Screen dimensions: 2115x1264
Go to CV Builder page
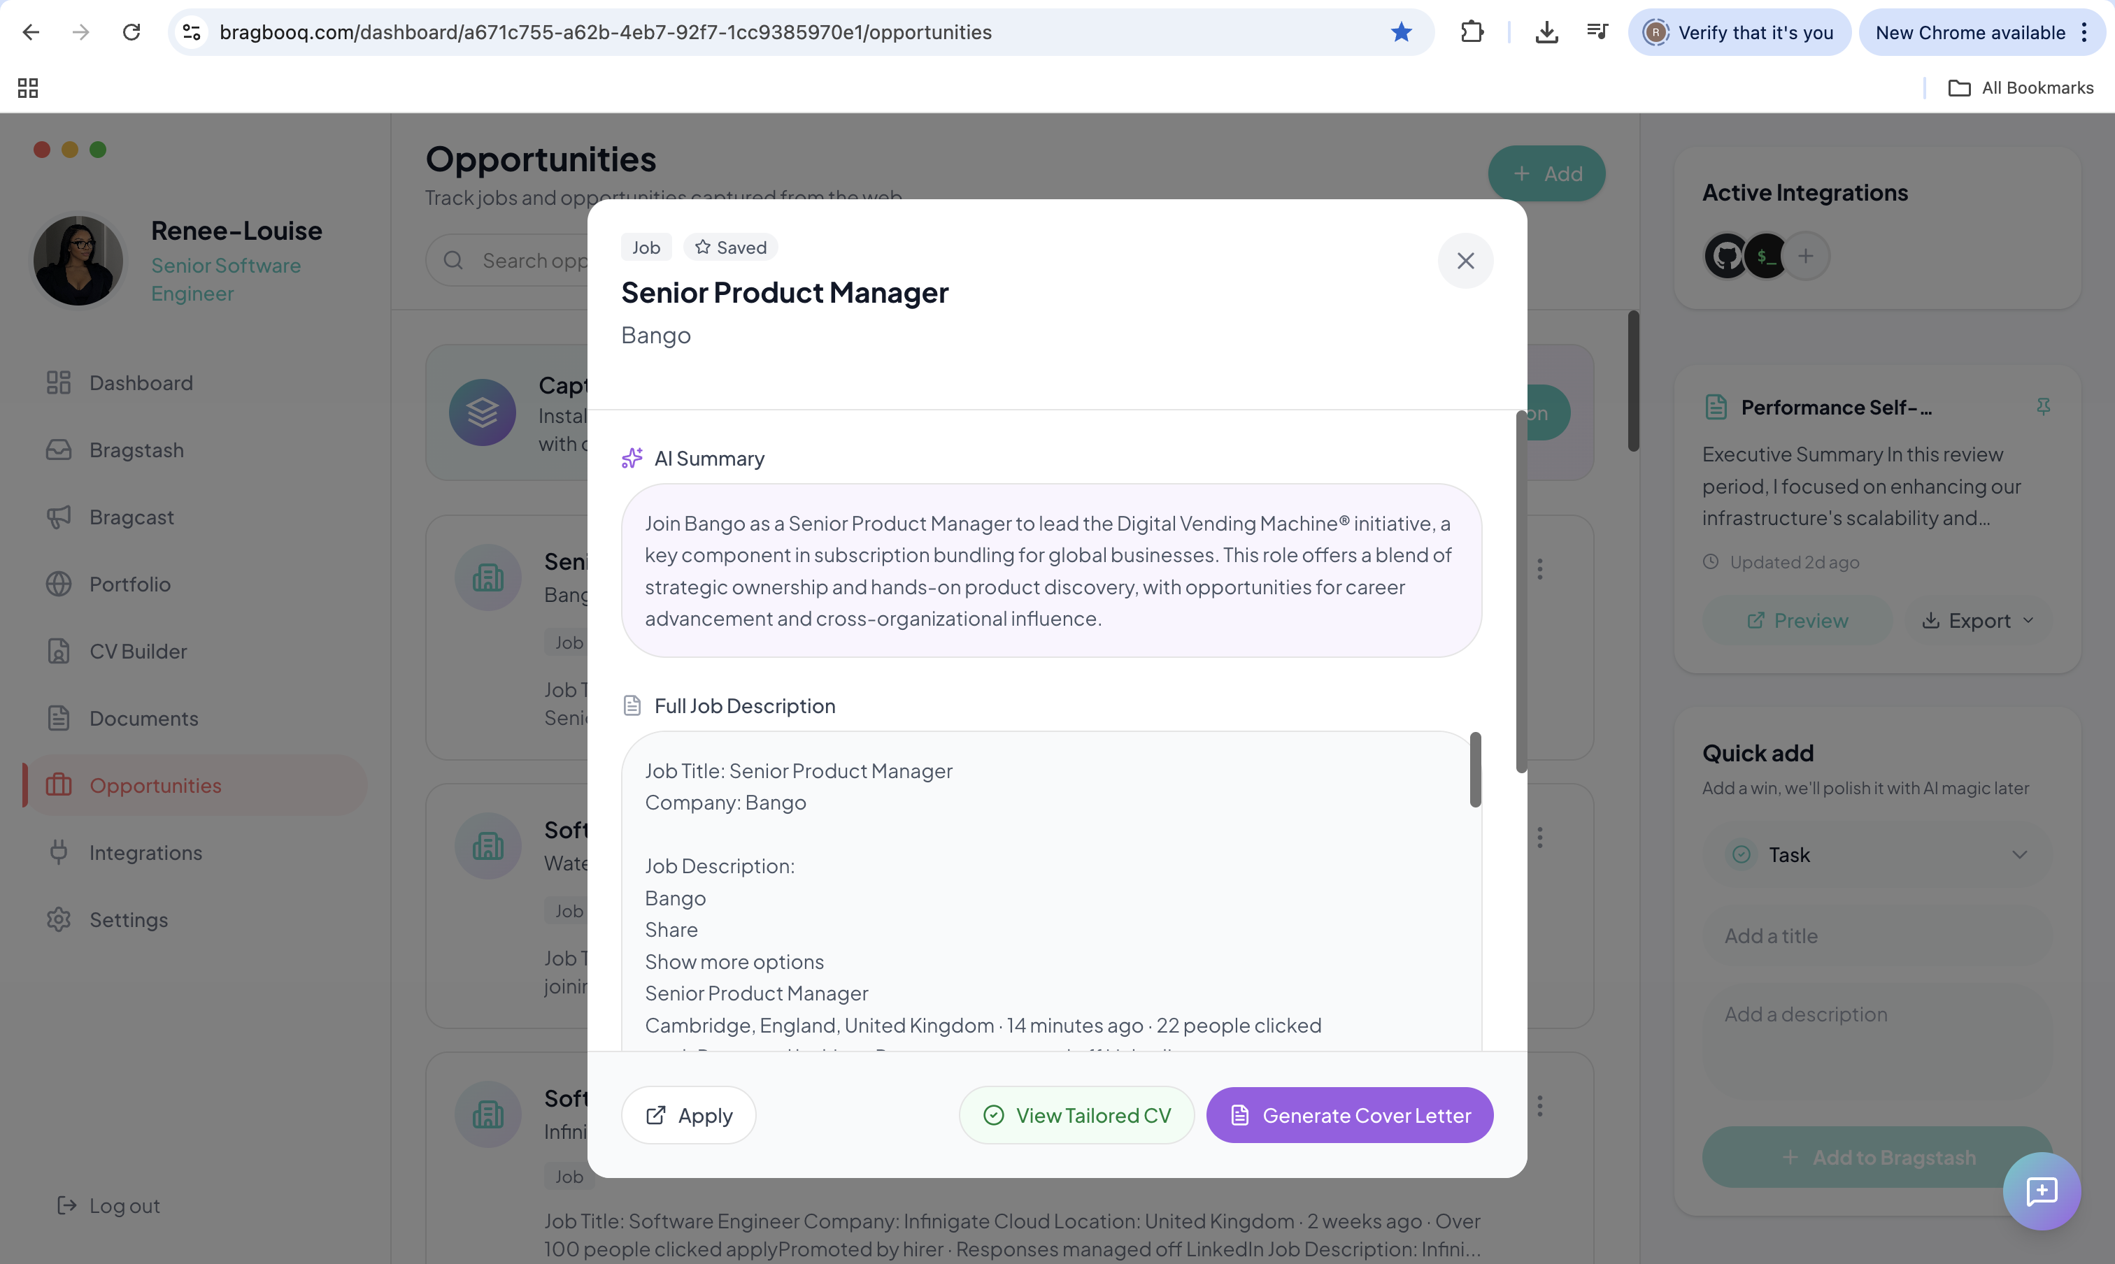pos(138,651)
